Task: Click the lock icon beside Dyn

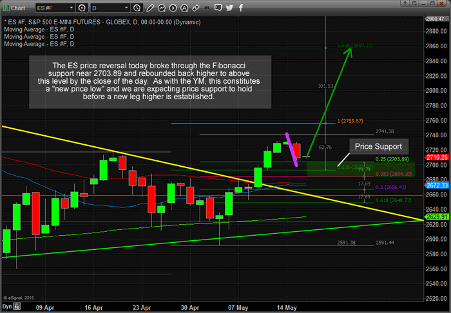Action: point(17,307)
